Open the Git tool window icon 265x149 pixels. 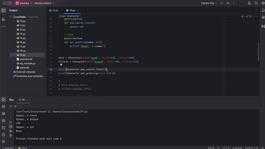coord(4,142)
